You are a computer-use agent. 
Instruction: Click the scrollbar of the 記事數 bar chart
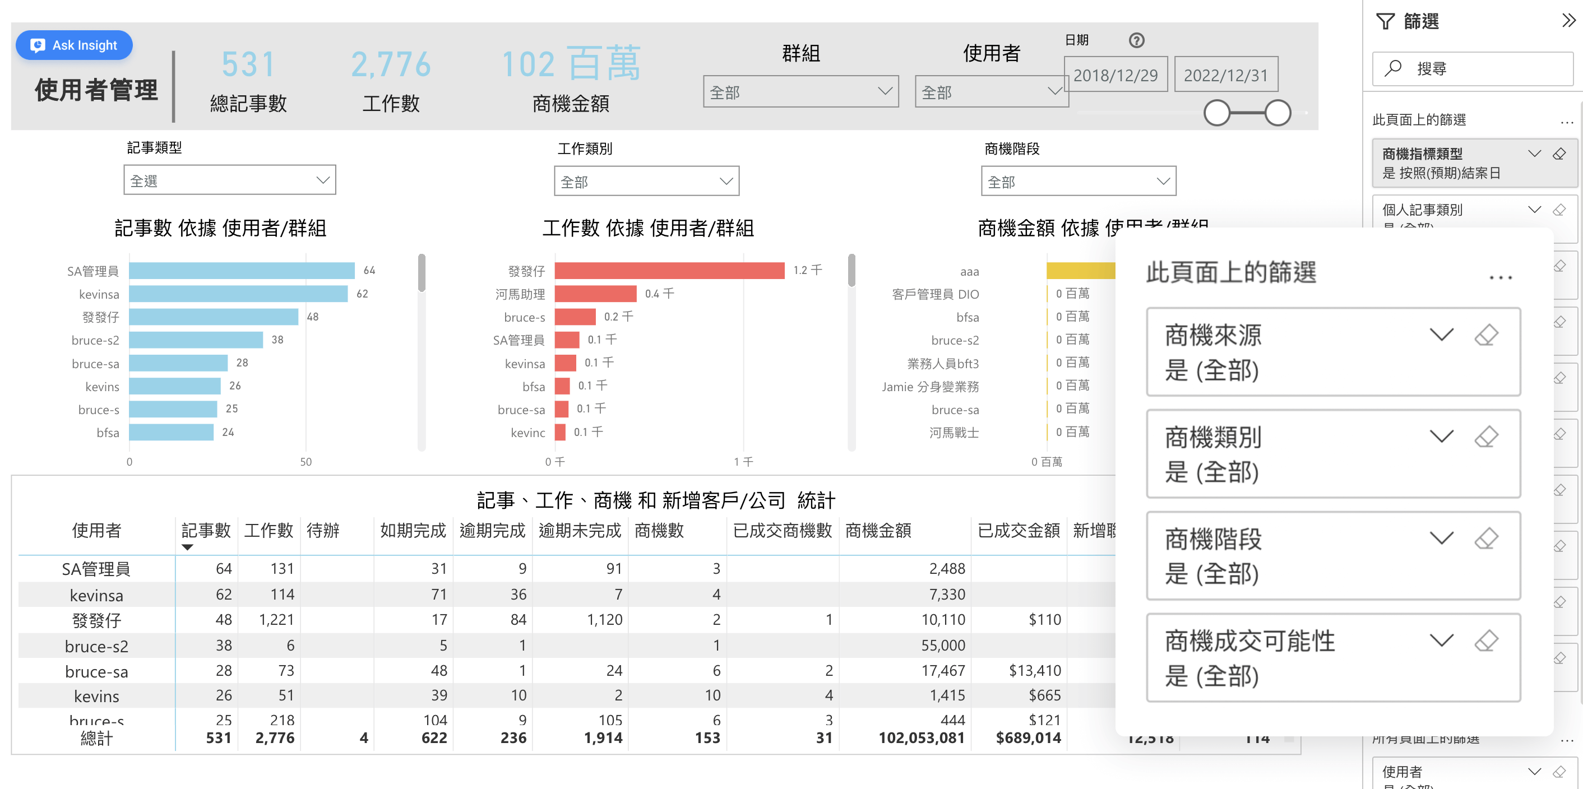tap(422, 273)
